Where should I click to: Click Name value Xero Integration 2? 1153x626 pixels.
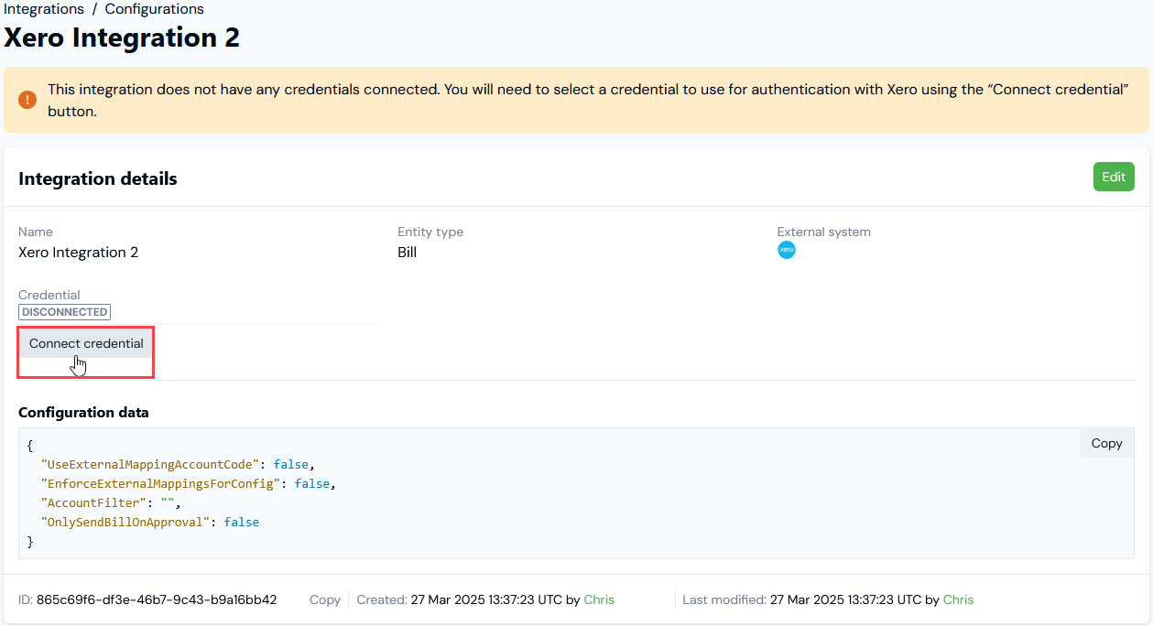[x=79, y=252]
